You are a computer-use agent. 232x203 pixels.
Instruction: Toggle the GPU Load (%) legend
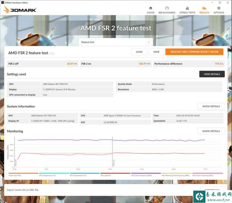pos(115,174)
